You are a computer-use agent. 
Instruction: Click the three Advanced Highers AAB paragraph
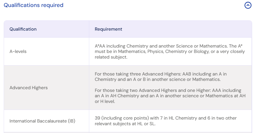coord(161,77)
